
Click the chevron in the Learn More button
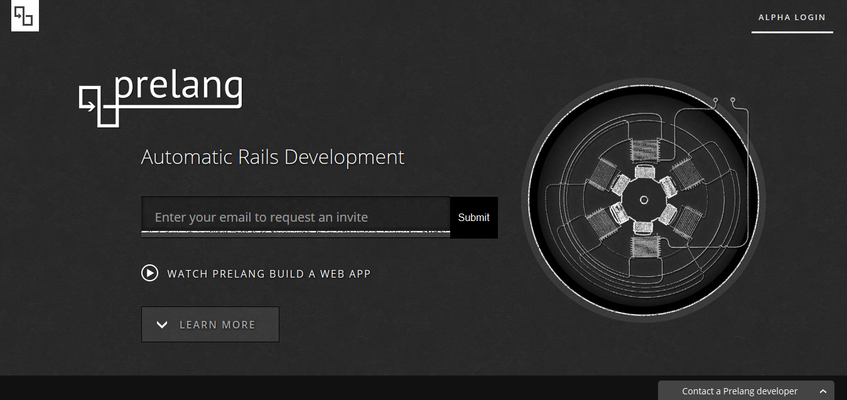click(x=162, y=325)
